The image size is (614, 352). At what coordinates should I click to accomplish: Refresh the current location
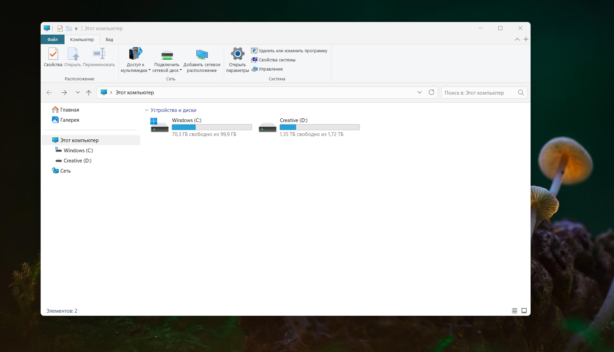(x=431, y=93)
